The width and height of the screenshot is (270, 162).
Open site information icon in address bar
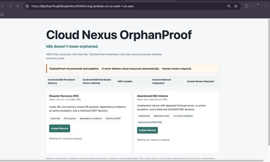(27, 6)
